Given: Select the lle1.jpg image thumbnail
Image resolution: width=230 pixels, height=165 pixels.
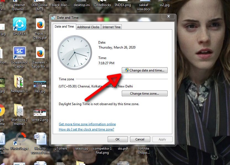Looking at the screenshot, I should [40, 84].
